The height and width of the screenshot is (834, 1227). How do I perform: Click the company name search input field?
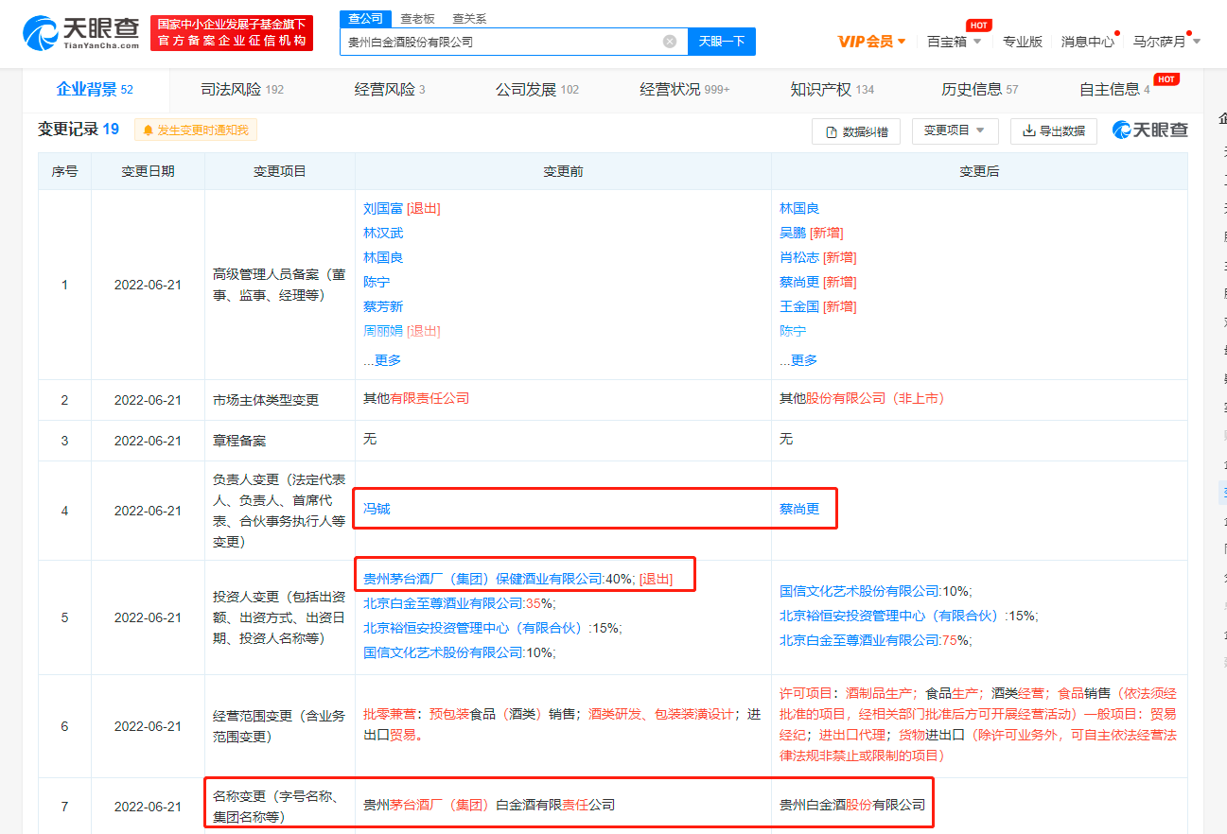click(x=501, y=42)
